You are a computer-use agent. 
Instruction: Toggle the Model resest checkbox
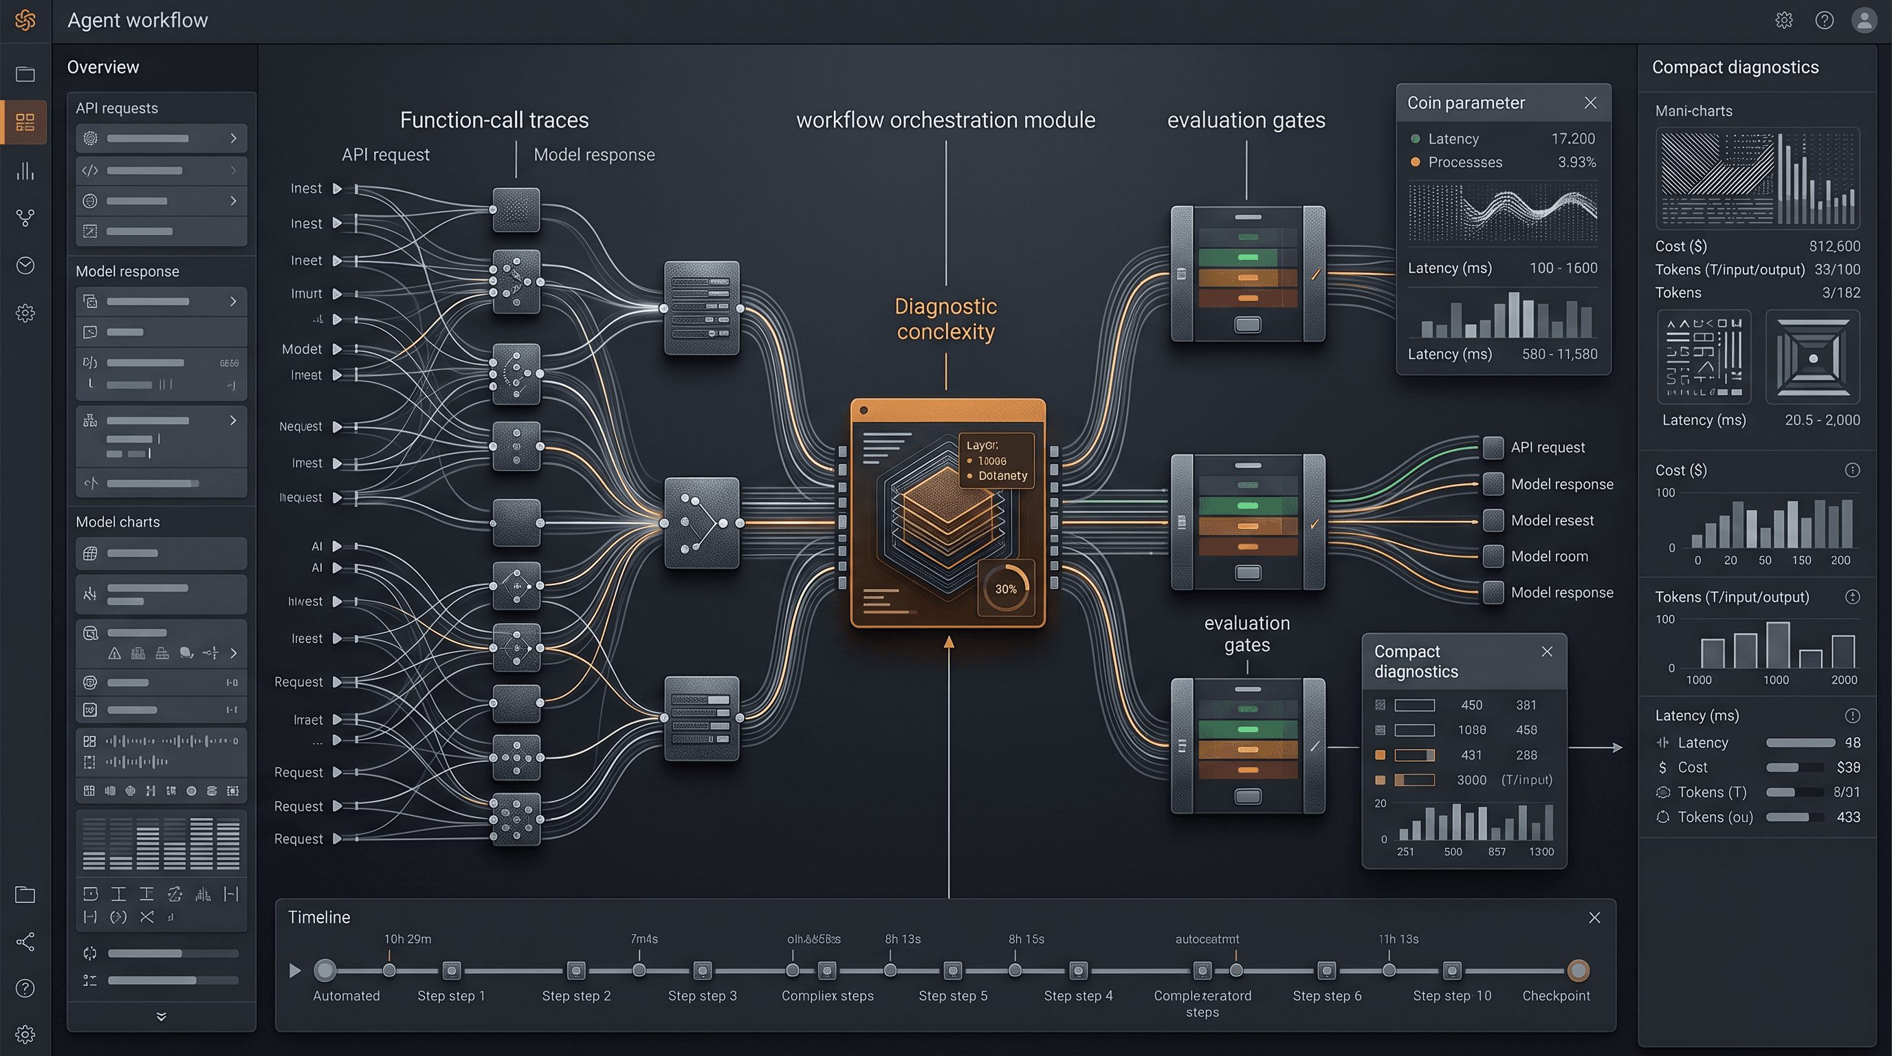(x=1493, y=520)
